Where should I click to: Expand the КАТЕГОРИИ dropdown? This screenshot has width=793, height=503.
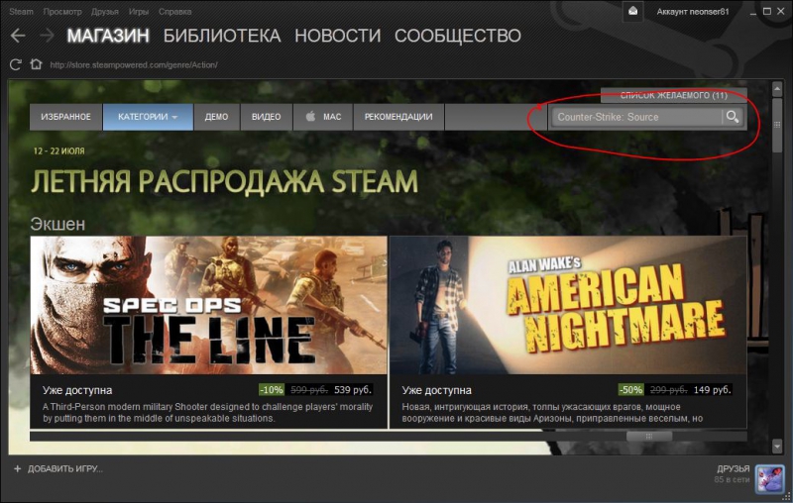pos(148,117)
